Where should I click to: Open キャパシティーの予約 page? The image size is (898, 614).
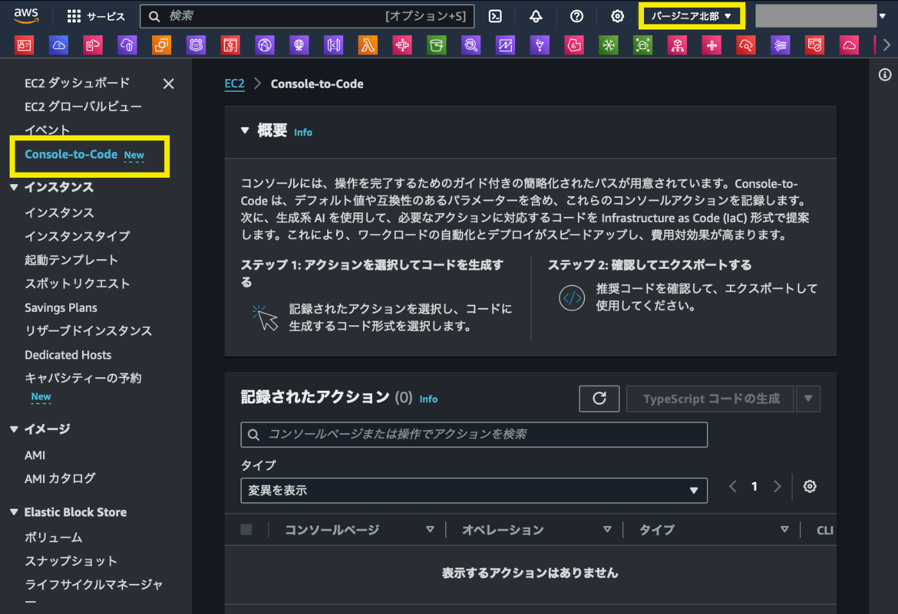pos(83,378)
